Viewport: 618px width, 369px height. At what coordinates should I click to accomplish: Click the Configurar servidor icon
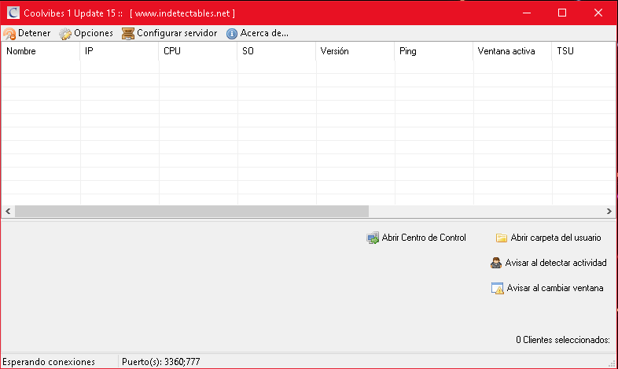click(128, 34)
